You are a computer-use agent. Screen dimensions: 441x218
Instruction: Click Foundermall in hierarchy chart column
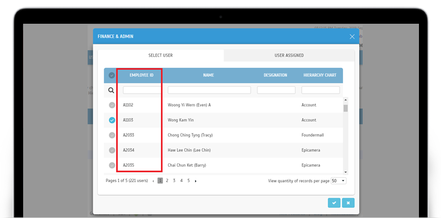click(x=313, y=135)
